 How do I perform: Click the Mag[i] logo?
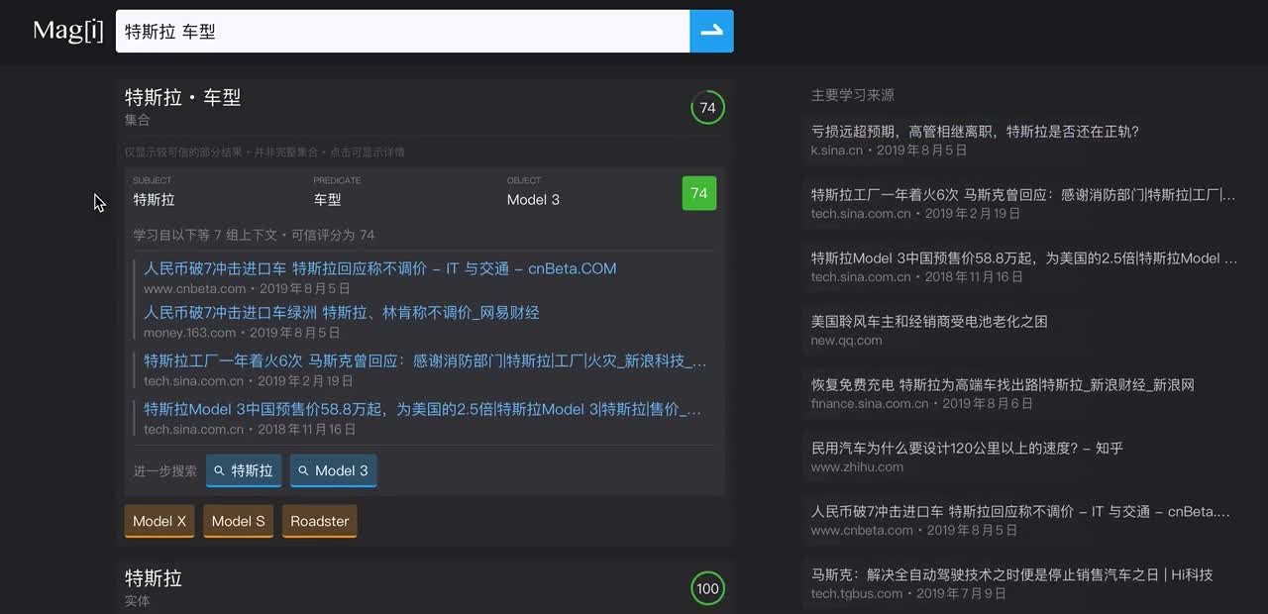(x=66, y=30)
